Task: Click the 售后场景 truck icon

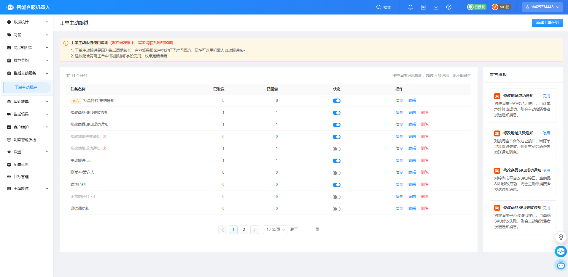Action: (x=9, y=114)
